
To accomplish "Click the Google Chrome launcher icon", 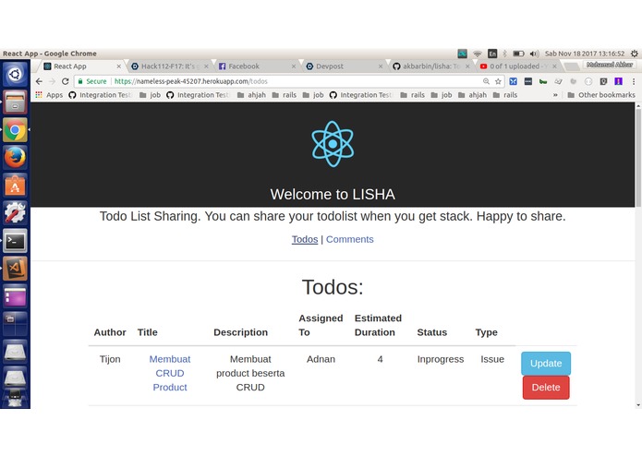I will (15, 130).
